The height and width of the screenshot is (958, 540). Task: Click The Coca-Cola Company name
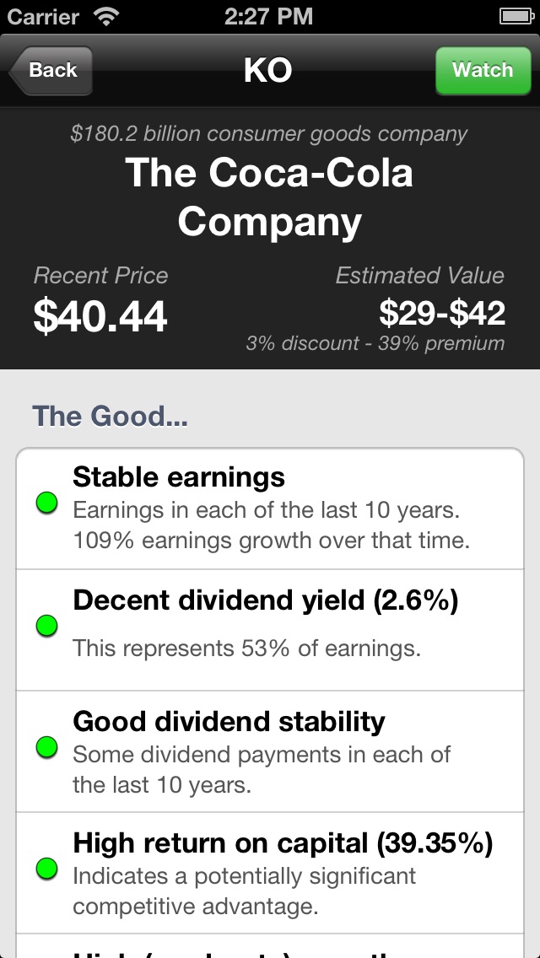(x=270, y=197)
